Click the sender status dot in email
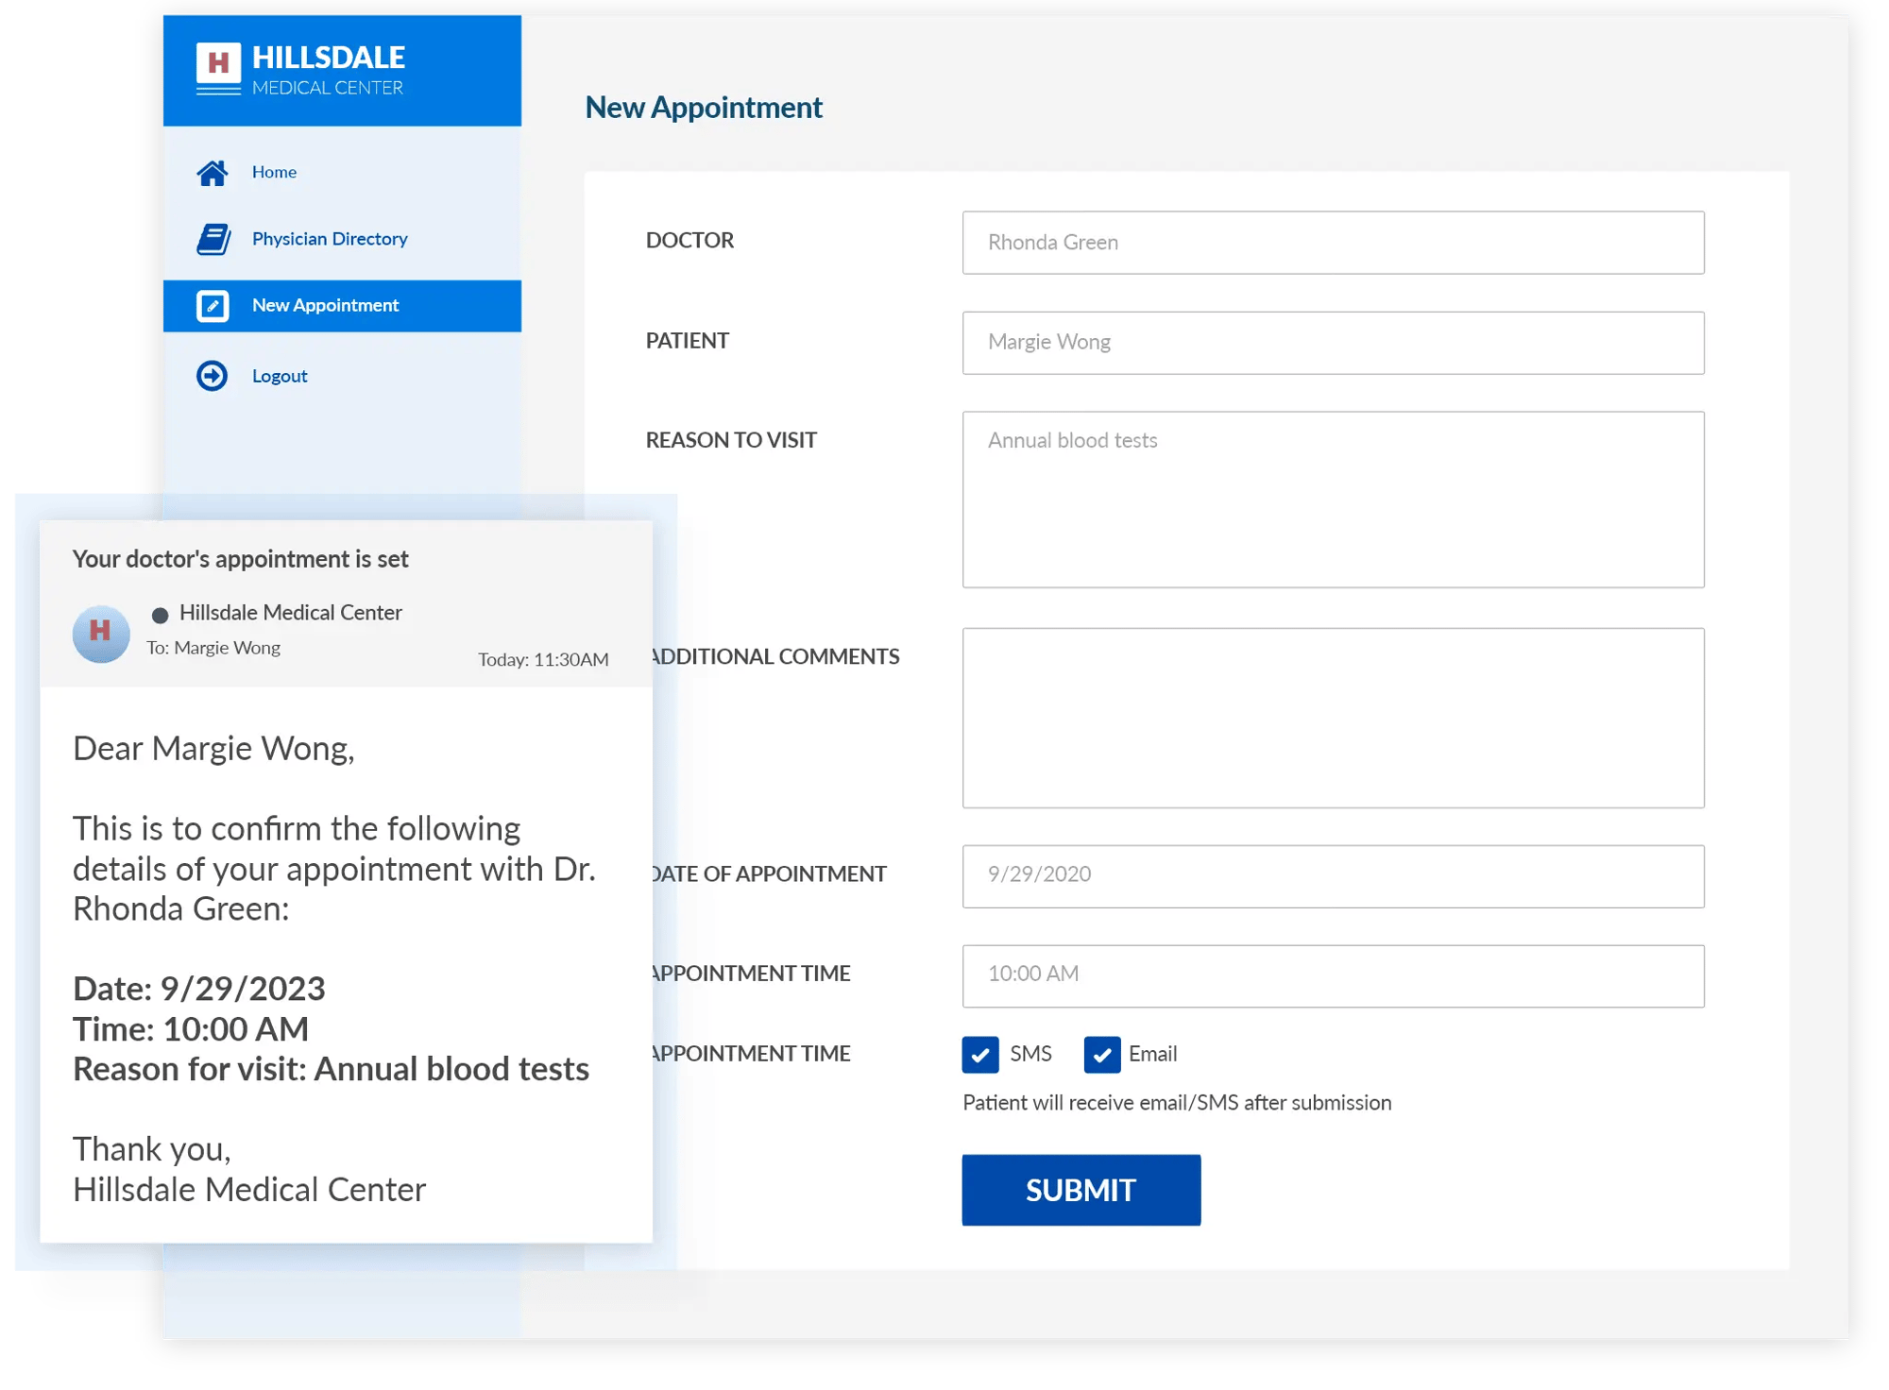The width and height of the screenshot is (1889, 1390). (160, 616)
